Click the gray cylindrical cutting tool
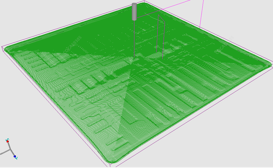 (134, 11)
